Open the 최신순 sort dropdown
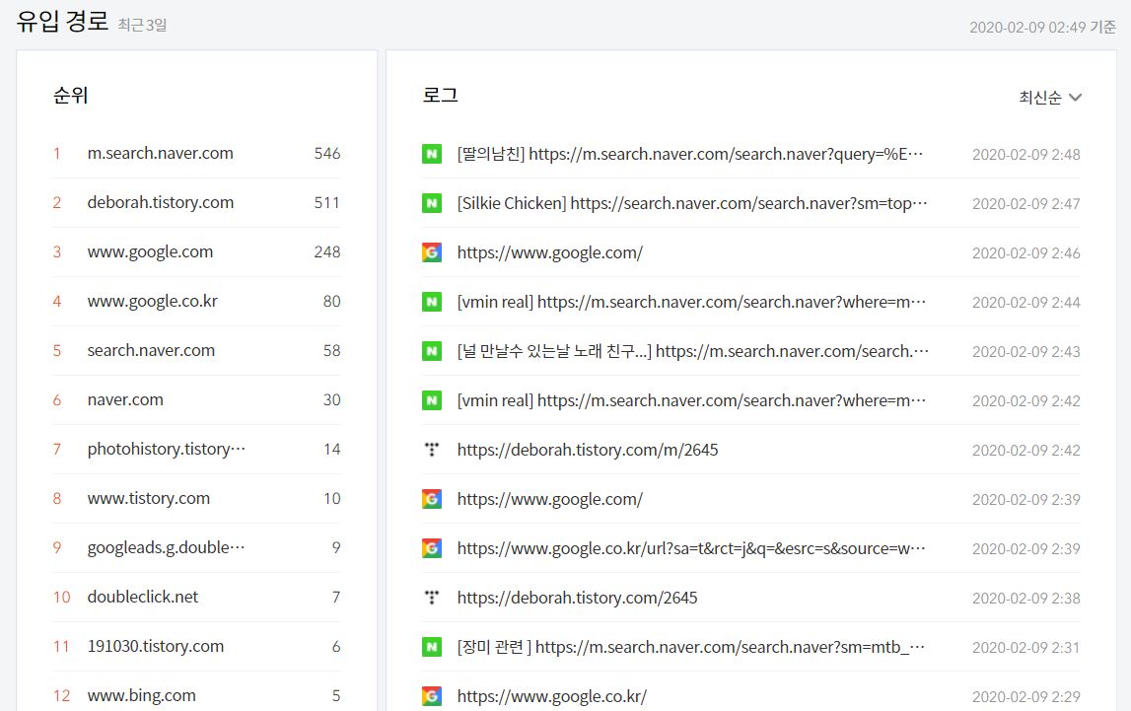 click(1050, 98)
